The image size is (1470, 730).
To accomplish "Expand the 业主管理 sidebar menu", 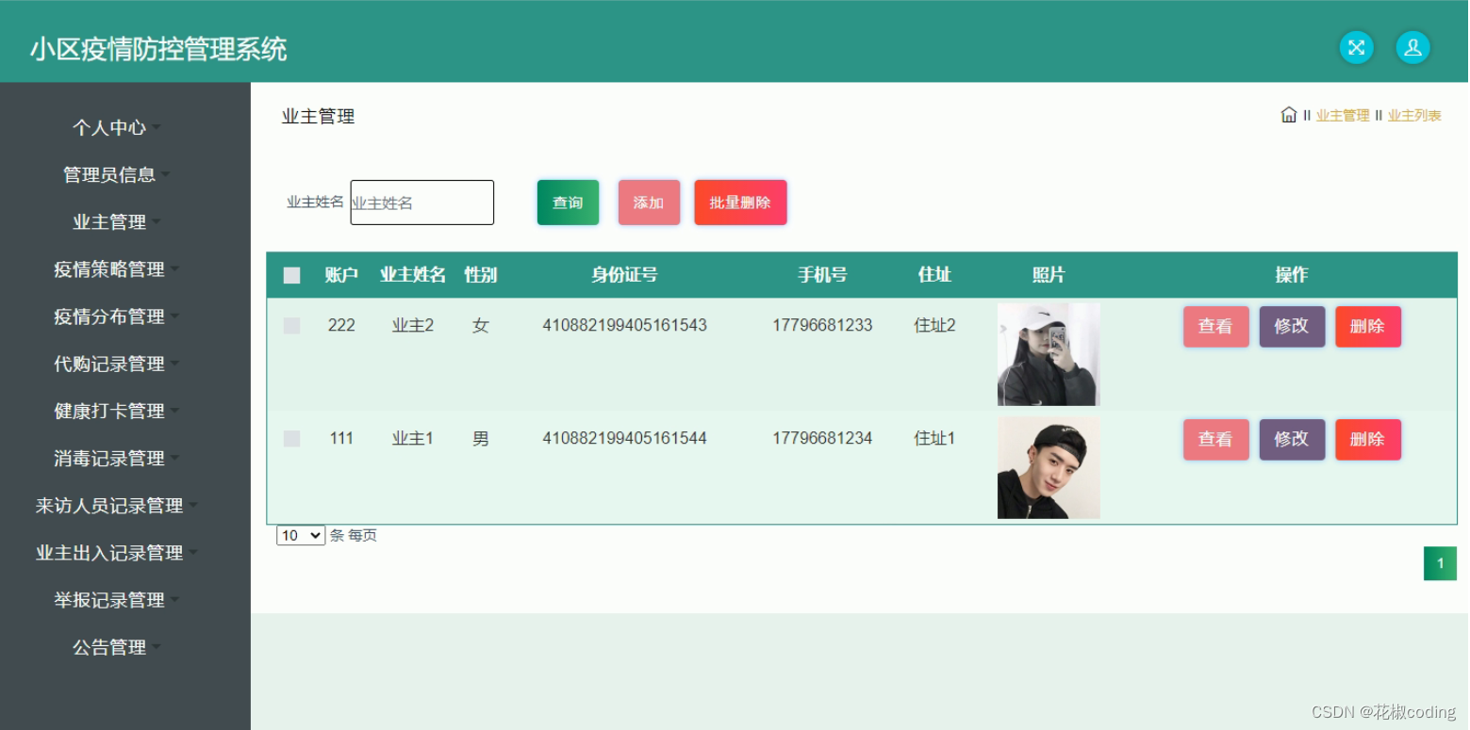I will coord(116,221).
